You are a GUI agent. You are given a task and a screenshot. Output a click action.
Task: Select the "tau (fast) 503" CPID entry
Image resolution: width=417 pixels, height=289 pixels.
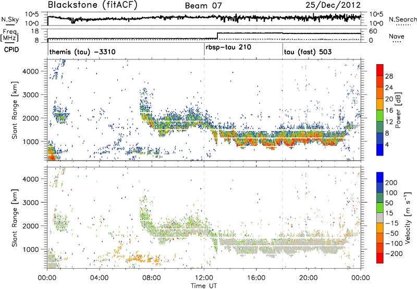[308, 52]
